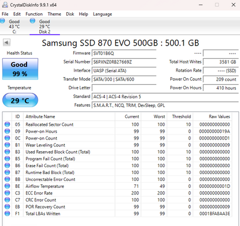Image resolution: width=240 pixels, height=226 pixels.
Task: Select the Total LBAs Written attribute name
Action: point(43,213)
